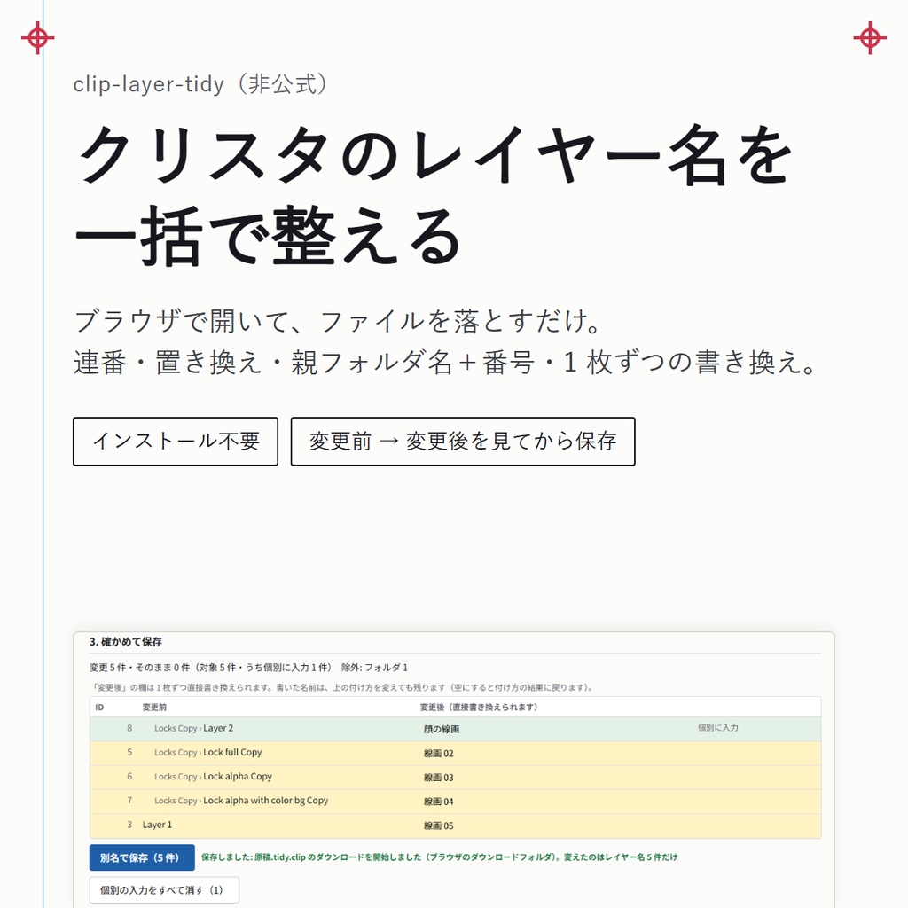Select Lock alpha with color bg Copy
Screen dimensions: 908x908
pyautogui.click(x=266, y=801)
